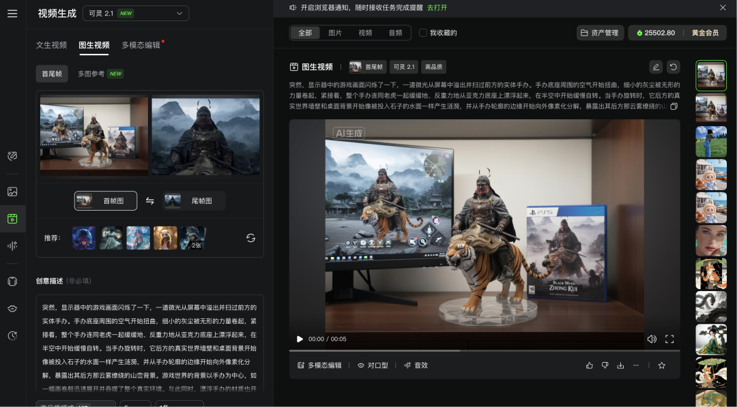Click the 去打开 link
Viewport: 737px width, 407px height.
tap(437, 7)
